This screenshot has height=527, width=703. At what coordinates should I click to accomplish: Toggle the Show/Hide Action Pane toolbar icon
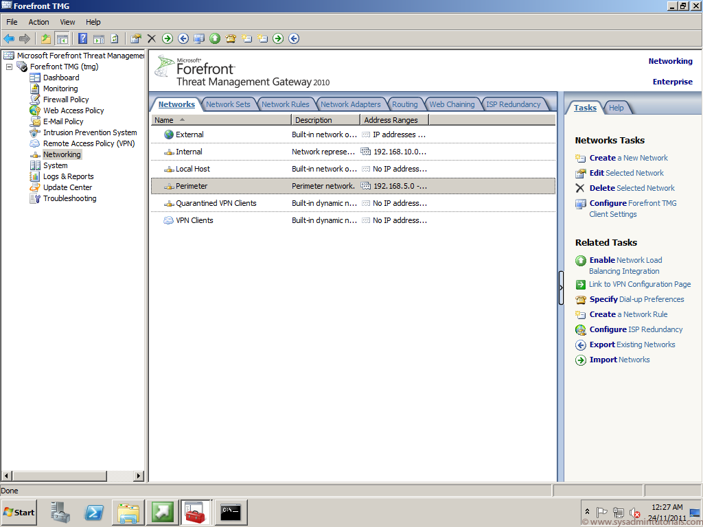click(99, 38)
